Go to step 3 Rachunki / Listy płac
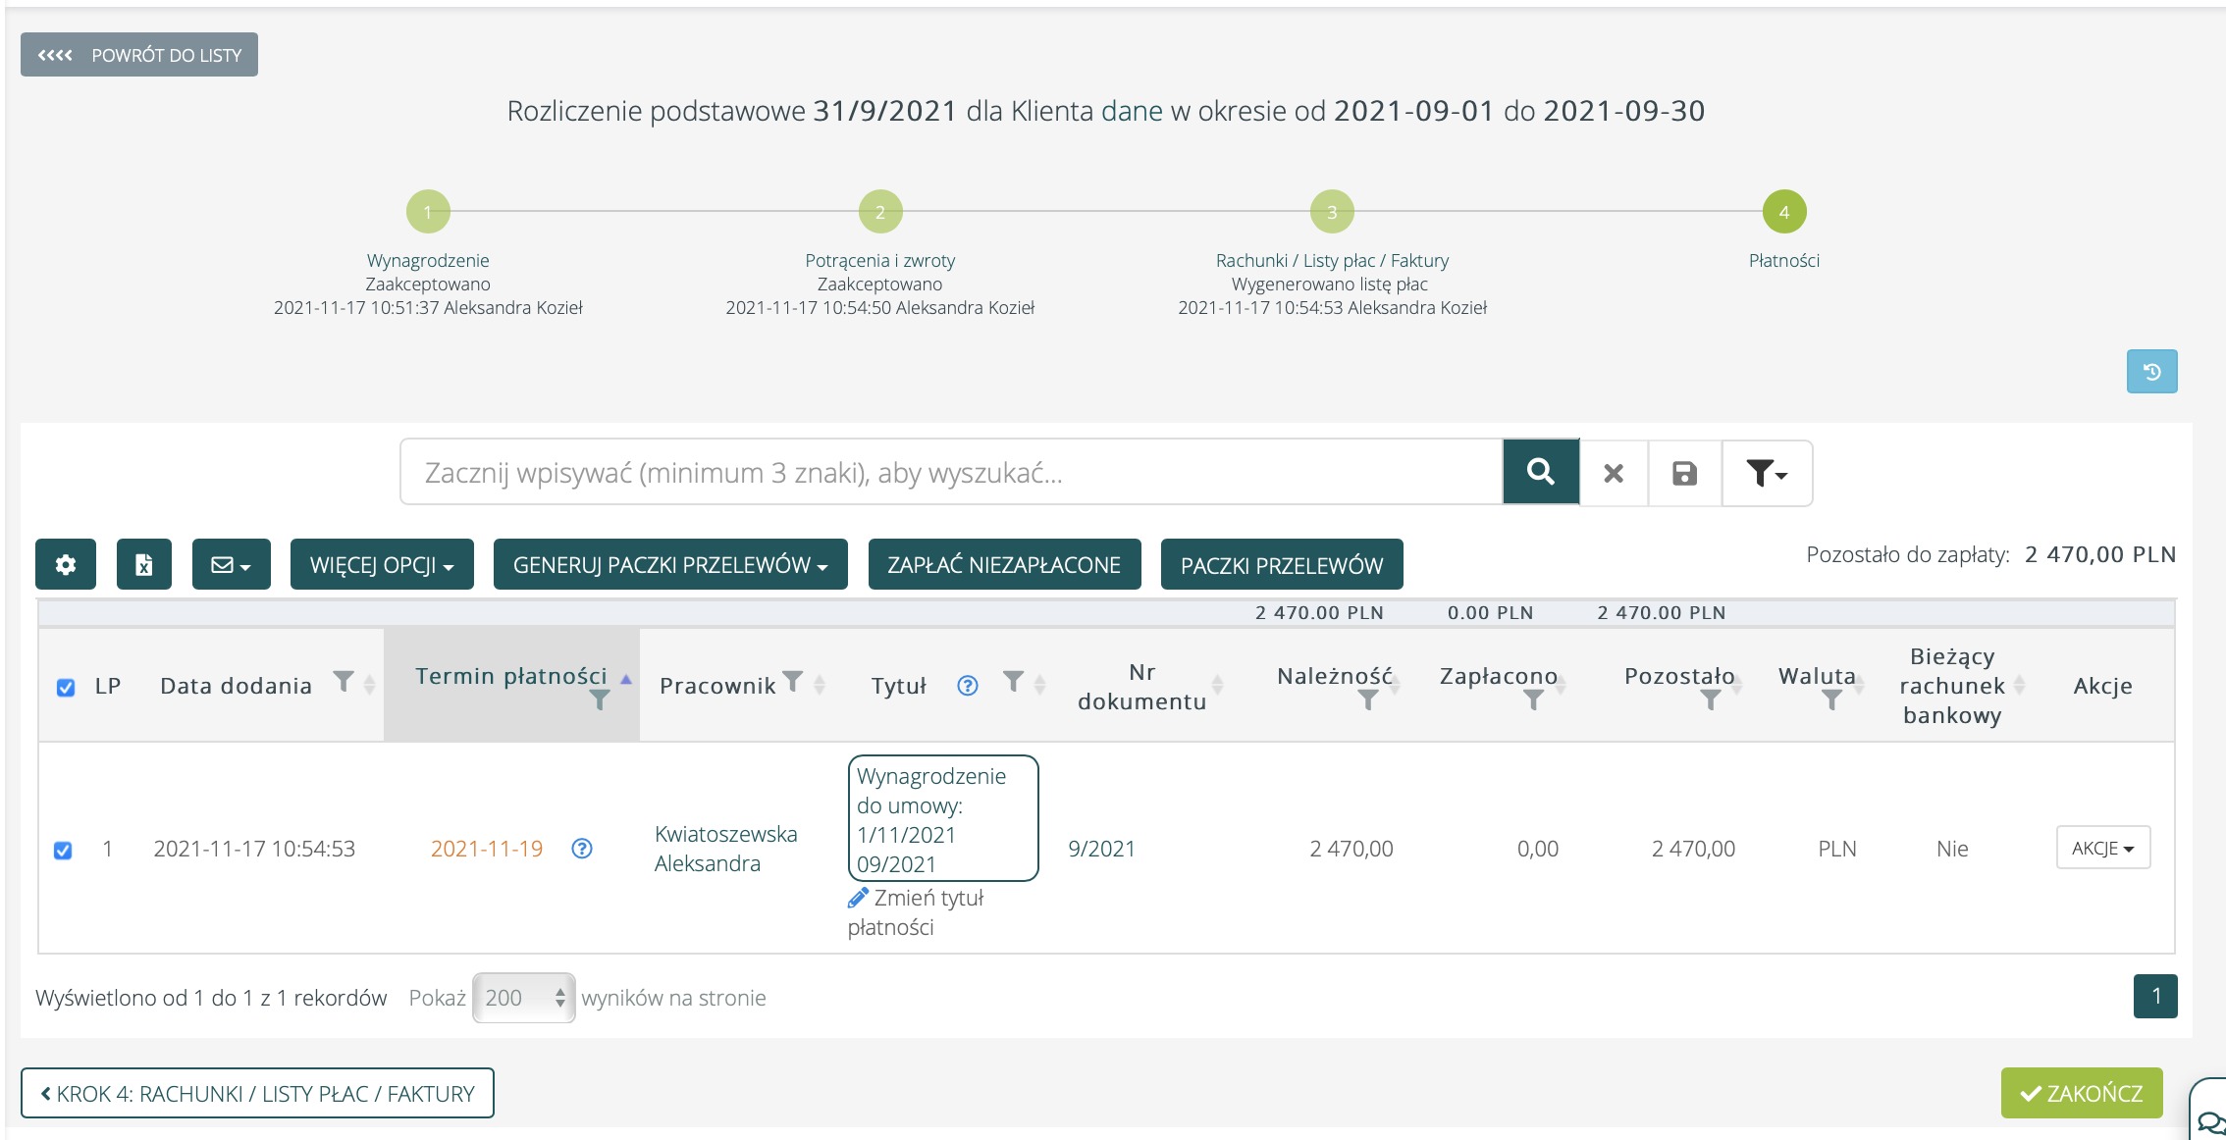 (1332, 212)
